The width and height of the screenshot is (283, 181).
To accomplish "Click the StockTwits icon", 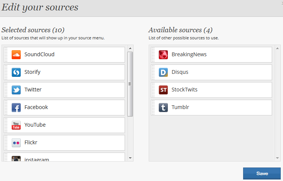I will pos(163,90).
